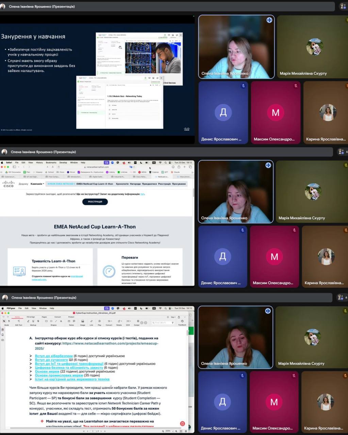Image resolution: width=348 pixels, height=435 pixels.
Task: Pick the underline markup tool
Action: click(33, 321)
